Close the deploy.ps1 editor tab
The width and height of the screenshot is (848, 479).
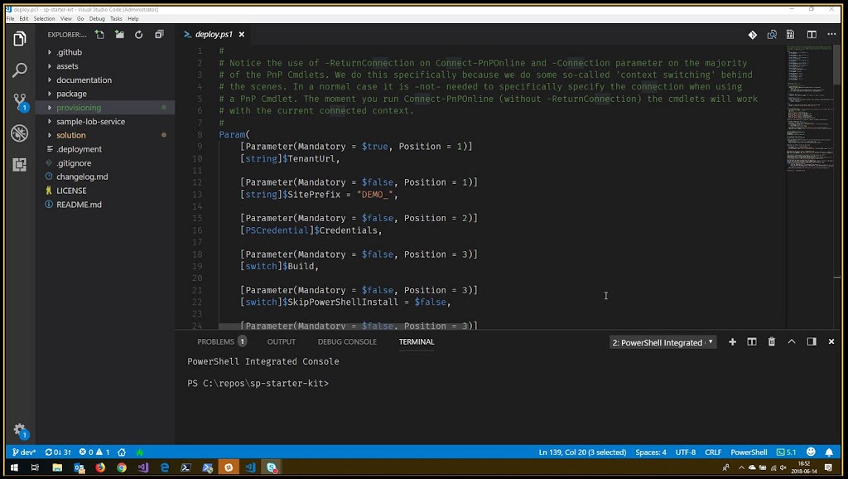[242, 35]
